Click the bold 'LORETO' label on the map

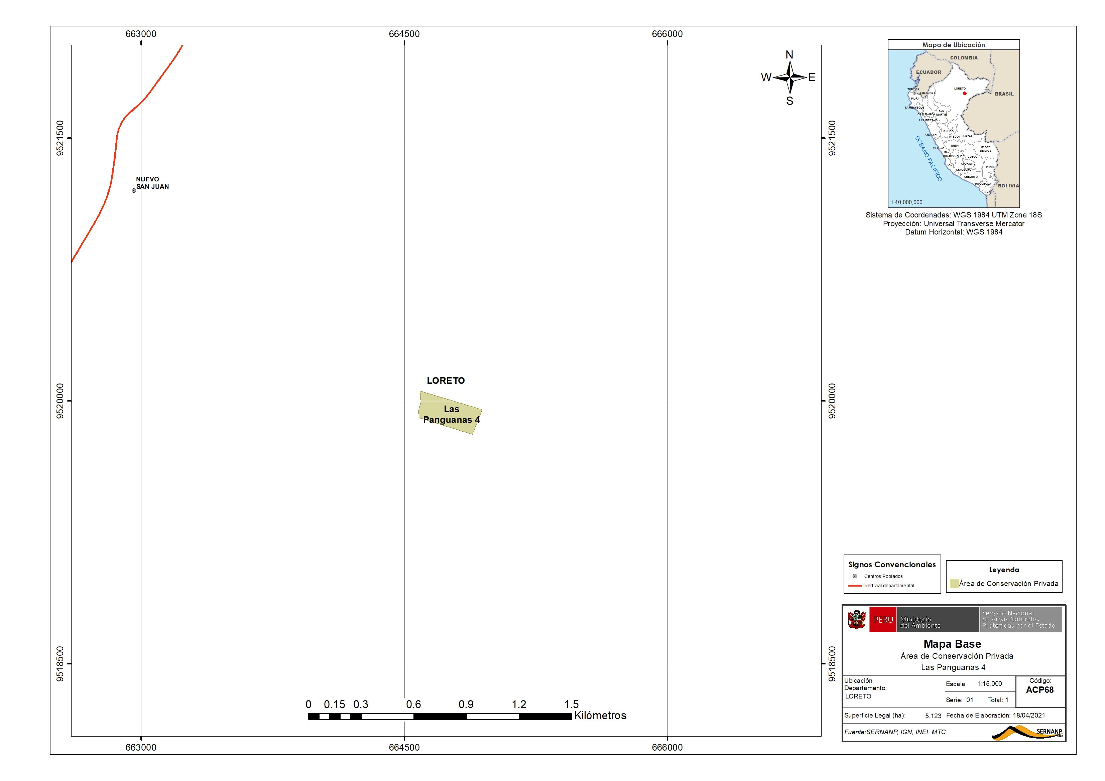click(446, 380)
